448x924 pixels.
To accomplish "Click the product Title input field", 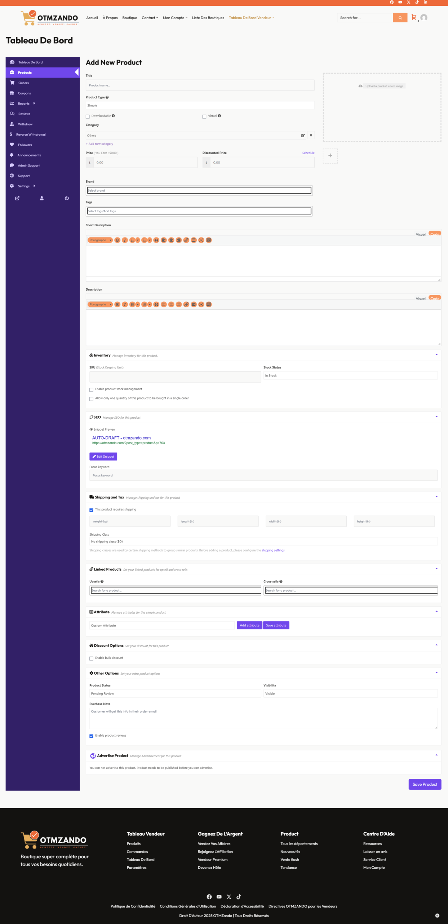I will click(x=200, y=86).
